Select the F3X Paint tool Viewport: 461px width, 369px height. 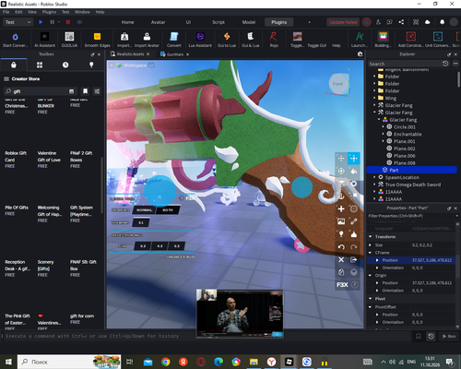click(354, 172)
